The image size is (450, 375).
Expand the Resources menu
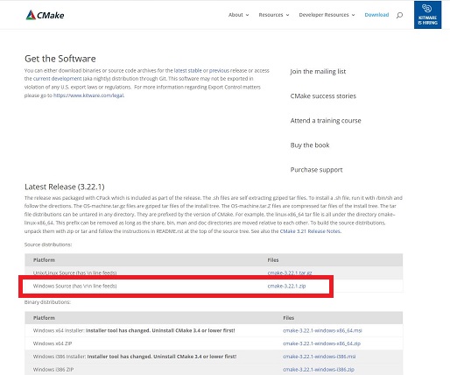tap(274, 15)
